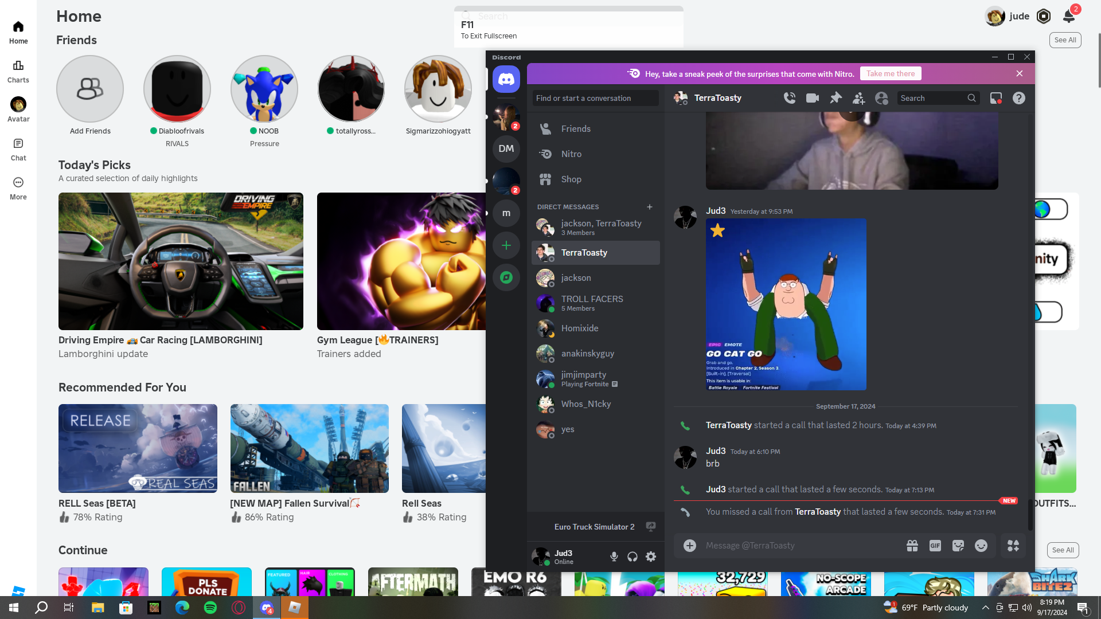Toggle microphone mute for Jud3
Screen dimensions: 1101x619
(614, 557)
